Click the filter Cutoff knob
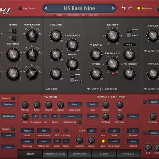159x159 pixels. point(112,35)
